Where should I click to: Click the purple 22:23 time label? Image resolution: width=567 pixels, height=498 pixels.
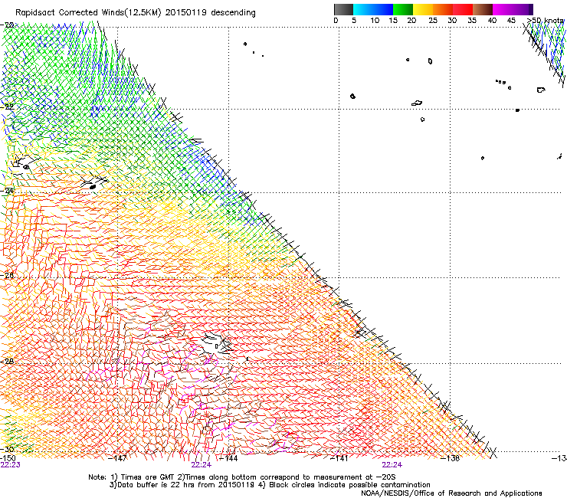pos(11,465)
